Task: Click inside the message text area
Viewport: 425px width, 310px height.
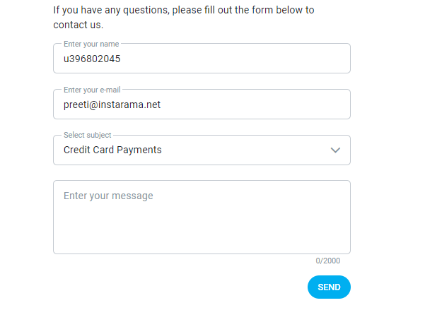Action: [202, 219]
